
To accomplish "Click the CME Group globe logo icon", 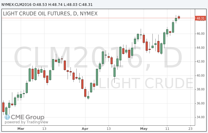I will coord(7,117).
